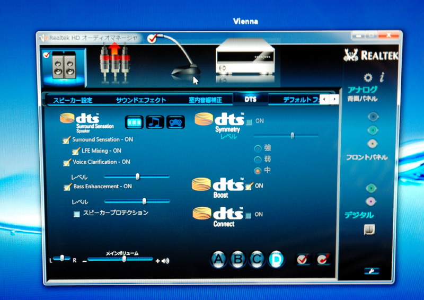
Task: Open the 室内音響補正 tab
Action: point(205,100)
